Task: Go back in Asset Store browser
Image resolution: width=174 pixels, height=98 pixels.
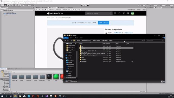Action: tap(37, 10)
